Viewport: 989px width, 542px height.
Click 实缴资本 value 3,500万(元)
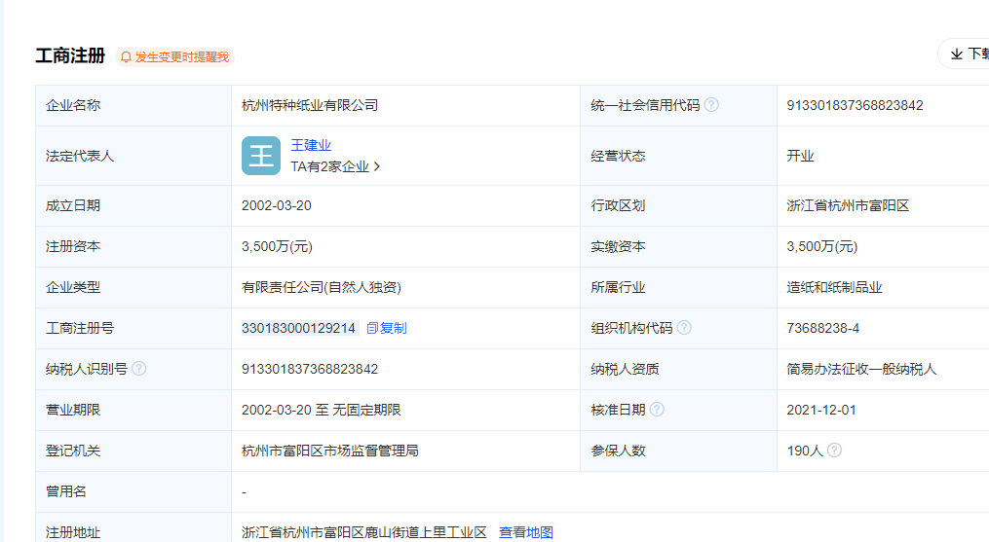821,246
